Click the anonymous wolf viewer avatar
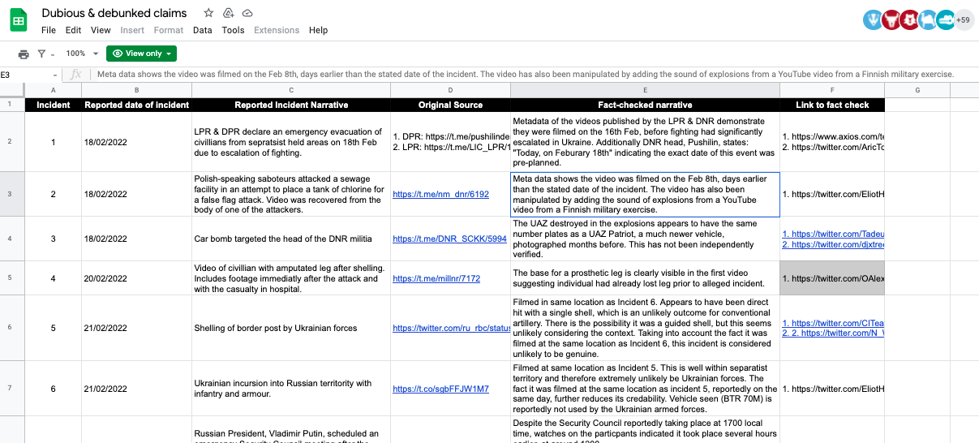 (909, 20)
